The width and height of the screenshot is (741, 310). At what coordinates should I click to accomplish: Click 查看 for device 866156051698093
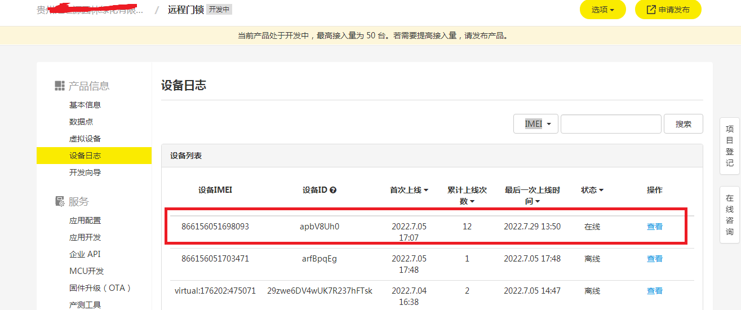(655, 227)
